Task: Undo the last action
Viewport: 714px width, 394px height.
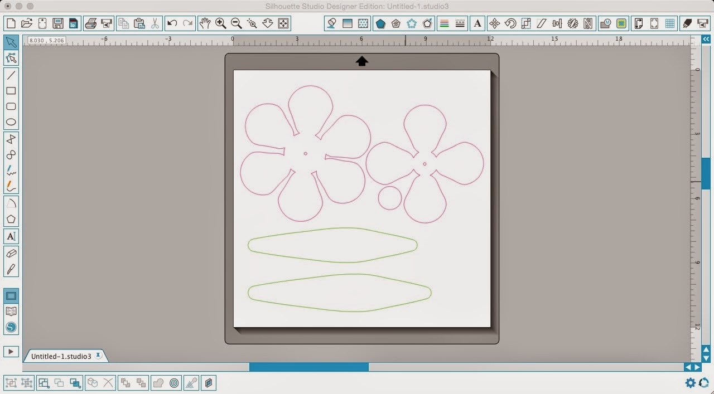Action: pos(172,23)
